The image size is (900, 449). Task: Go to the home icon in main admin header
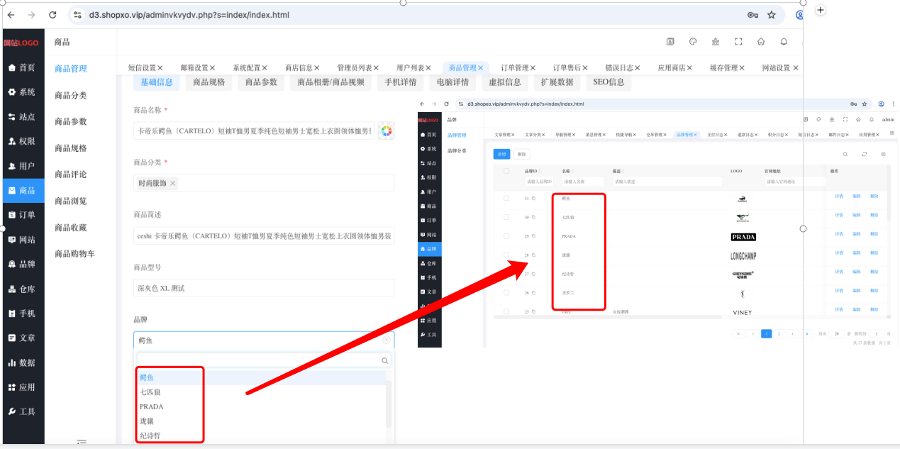point(761,41)
